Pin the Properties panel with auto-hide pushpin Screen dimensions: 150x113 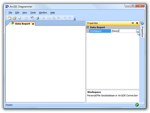click(x=132, y=23)
